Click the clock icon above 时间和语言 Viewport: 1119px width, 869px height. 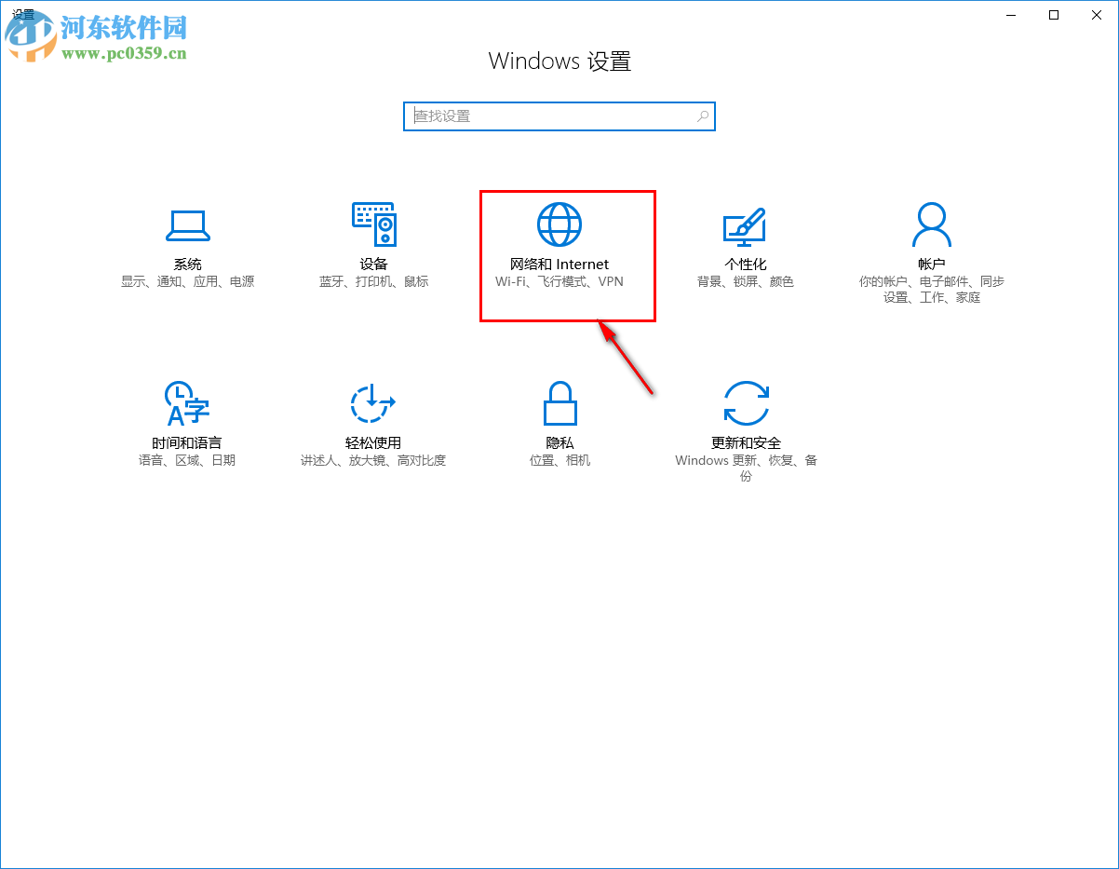click(x=184, y=402)
